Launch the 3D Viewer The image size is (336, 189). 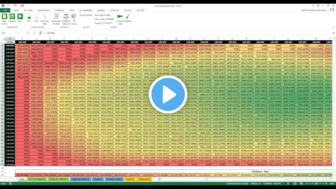(x=74, y=17)
